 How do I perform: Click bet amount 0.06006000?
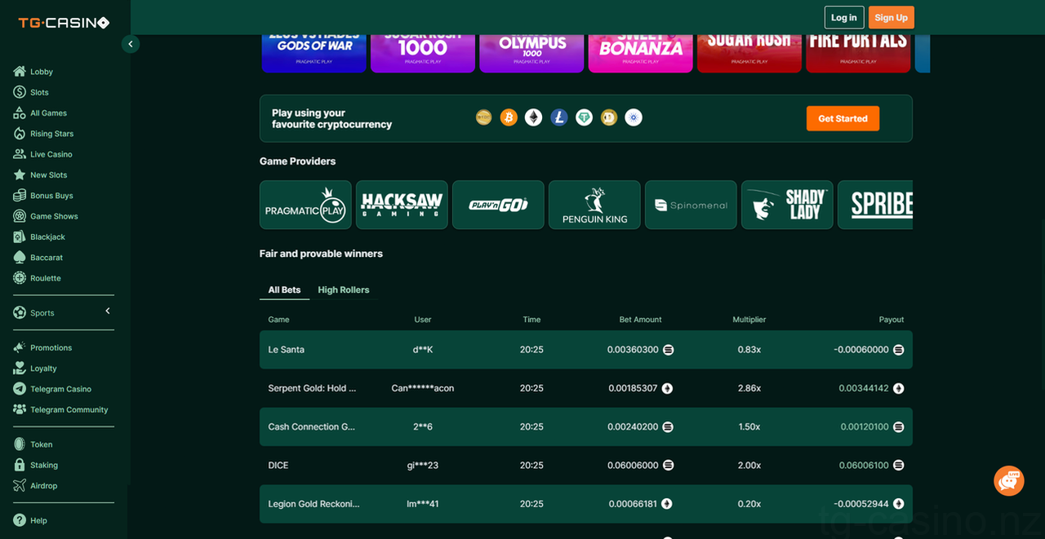point(633,466)
